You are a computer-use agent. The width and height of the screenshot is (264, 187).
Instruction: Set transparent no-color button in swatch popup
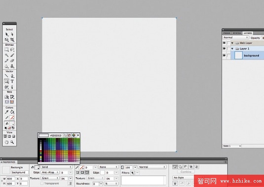point(69,135)
